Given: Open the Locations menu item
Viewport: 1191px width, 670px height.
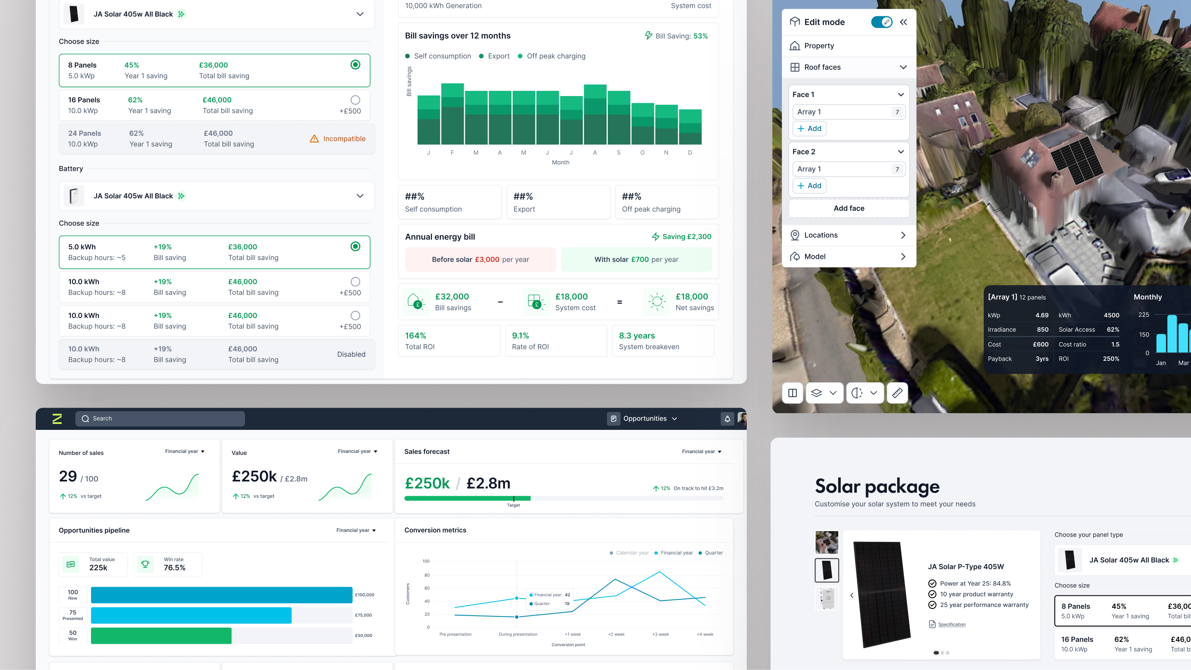Looking at the screenshot, I should (x=849, y=235).
